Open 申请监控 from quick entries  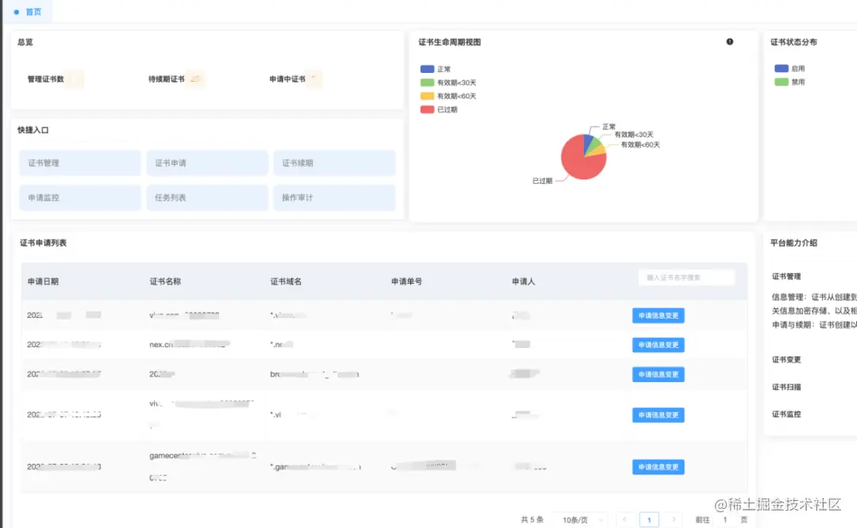(x=79, y=197)
